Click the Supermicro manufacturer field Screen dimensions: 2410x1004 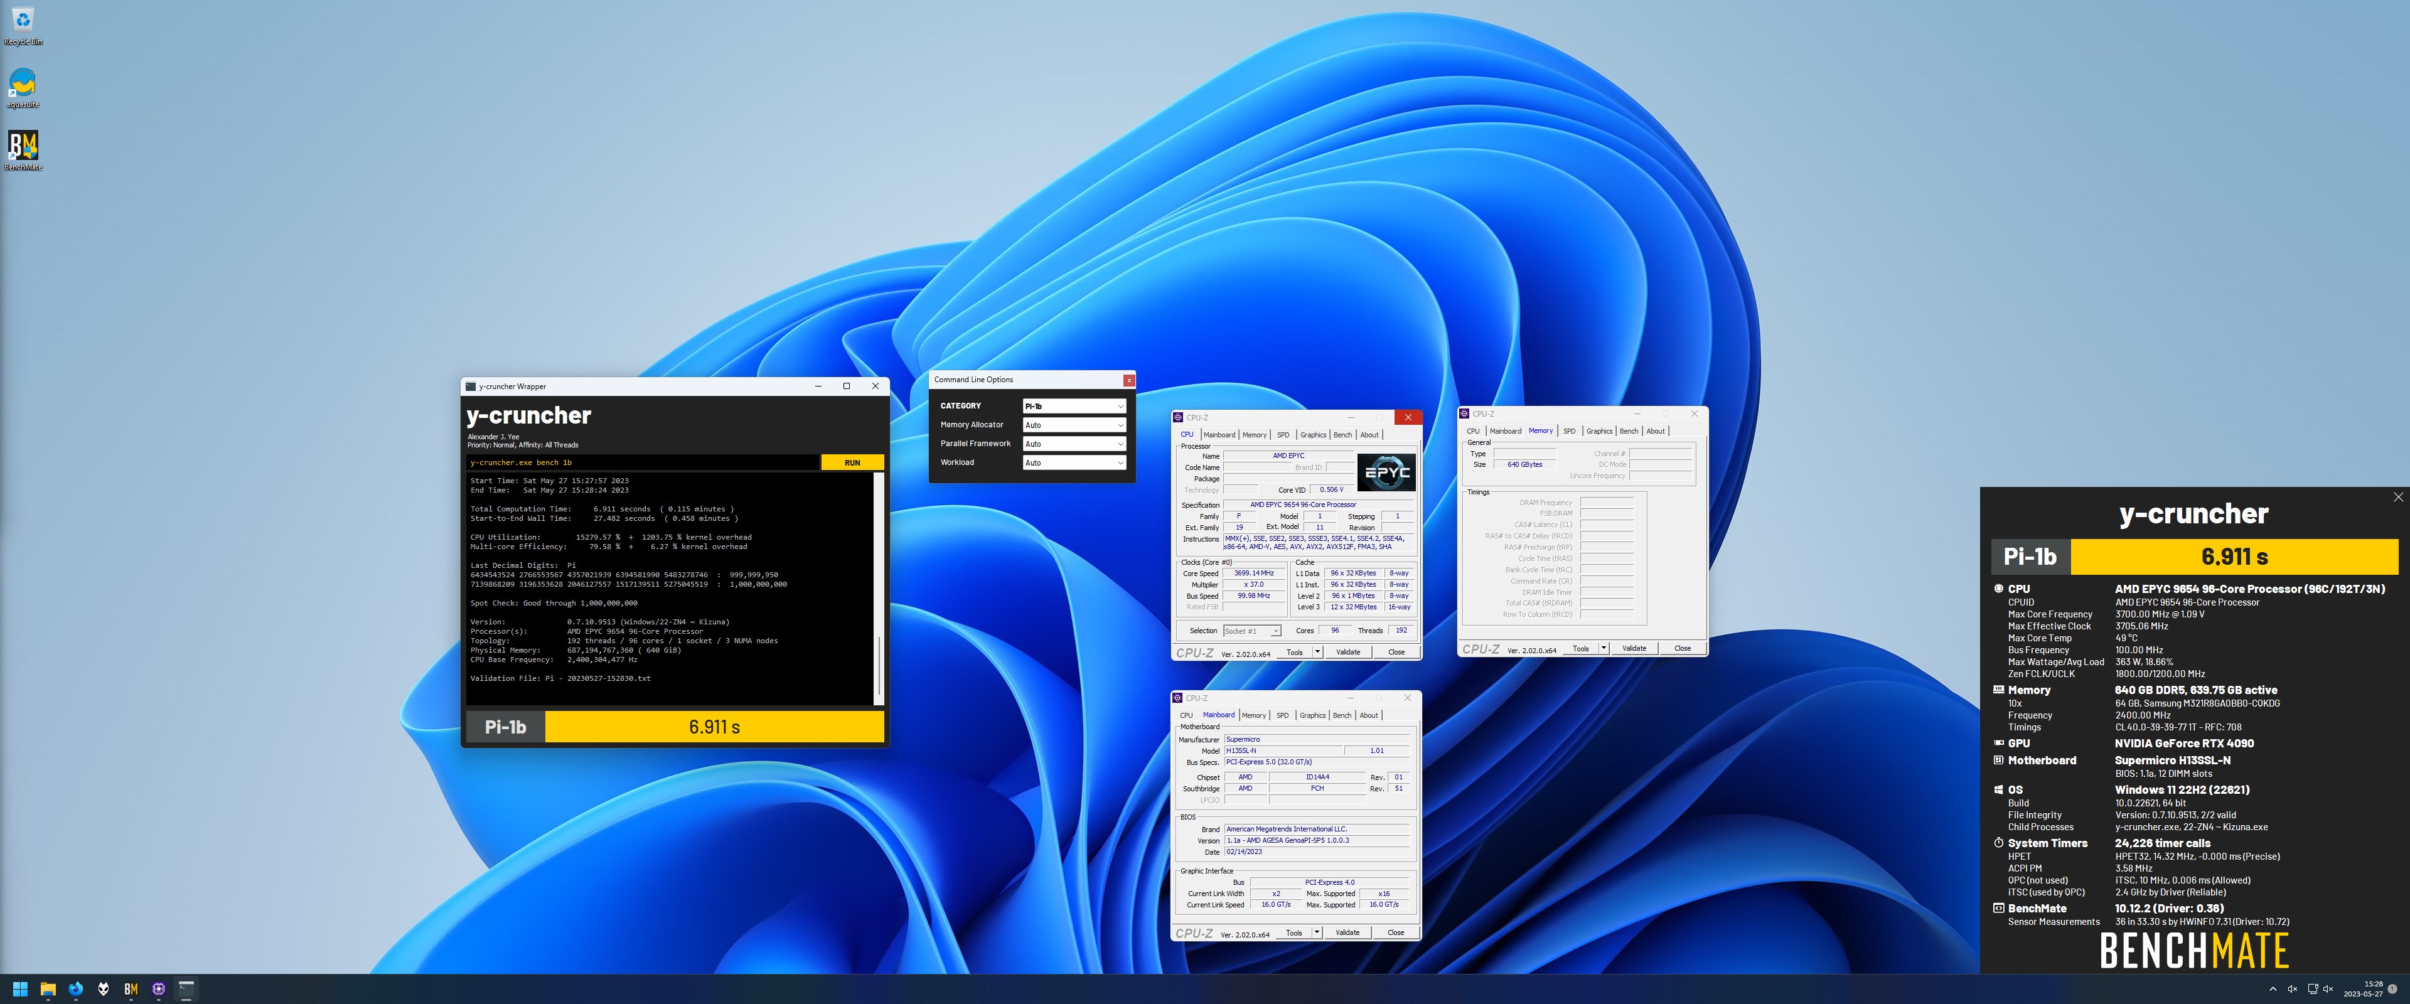point(1316,739)
